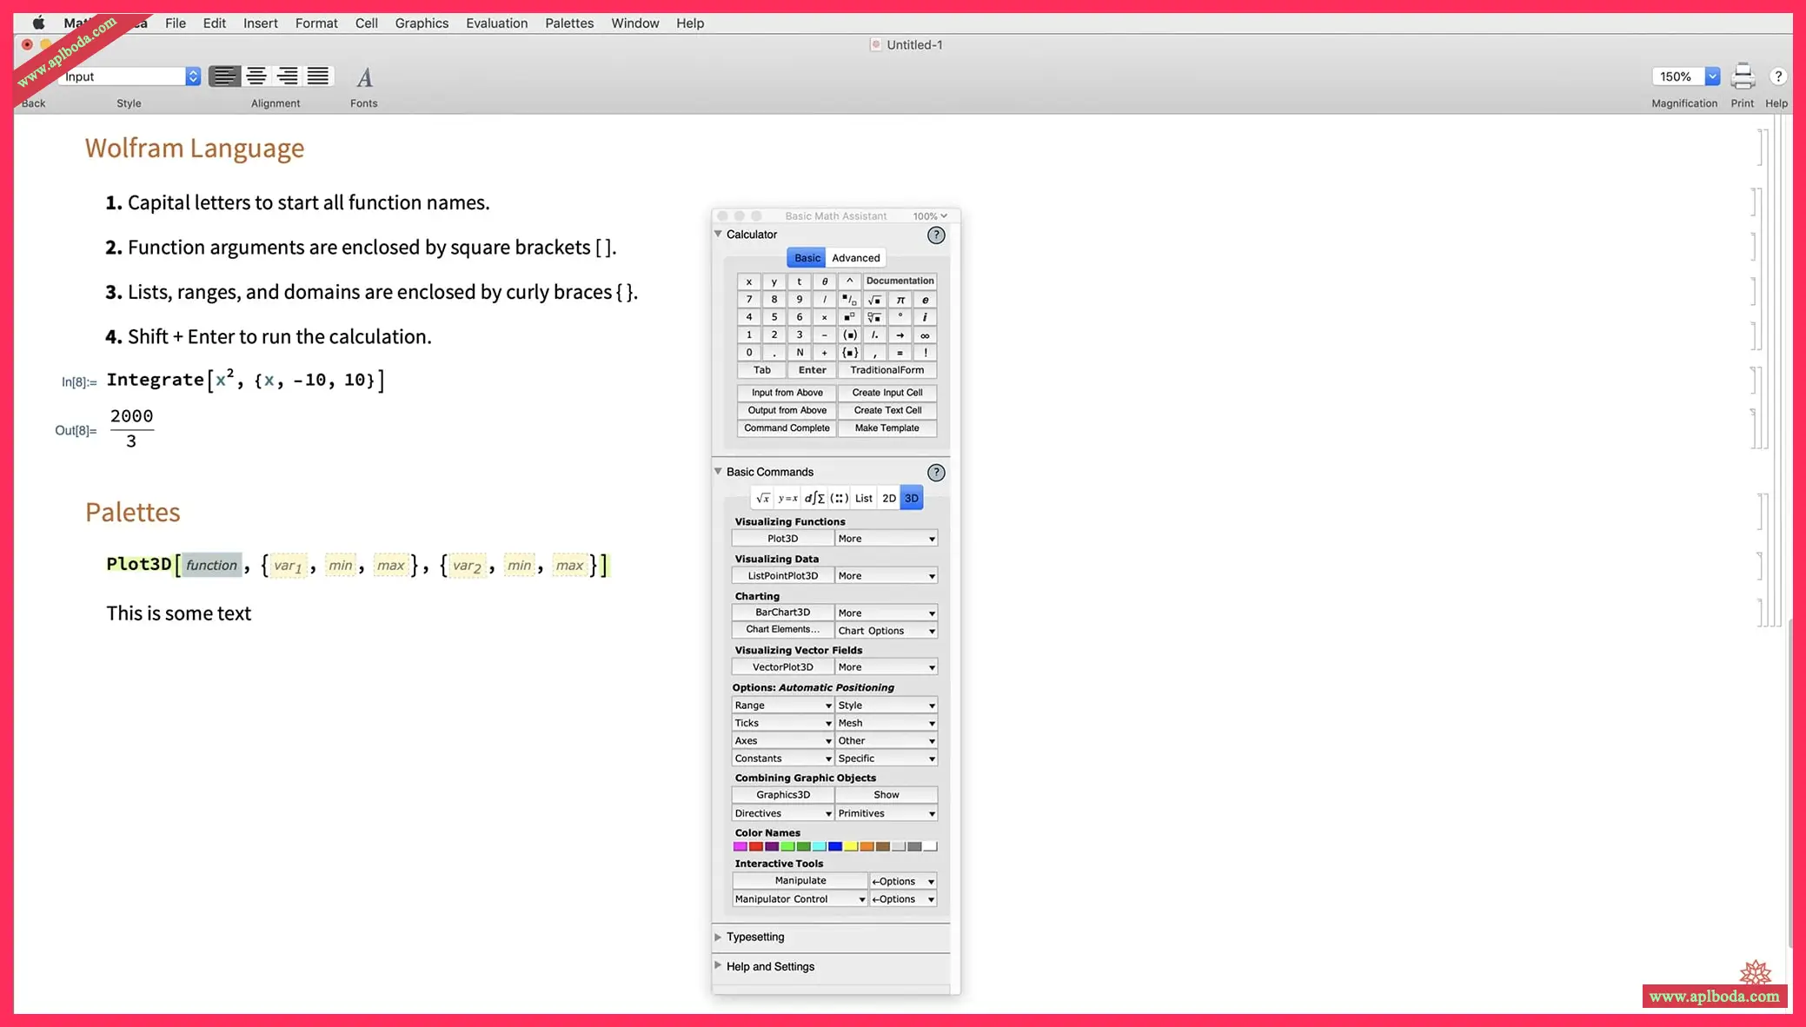
Task: Click the Print icon
Action: 1742,76
